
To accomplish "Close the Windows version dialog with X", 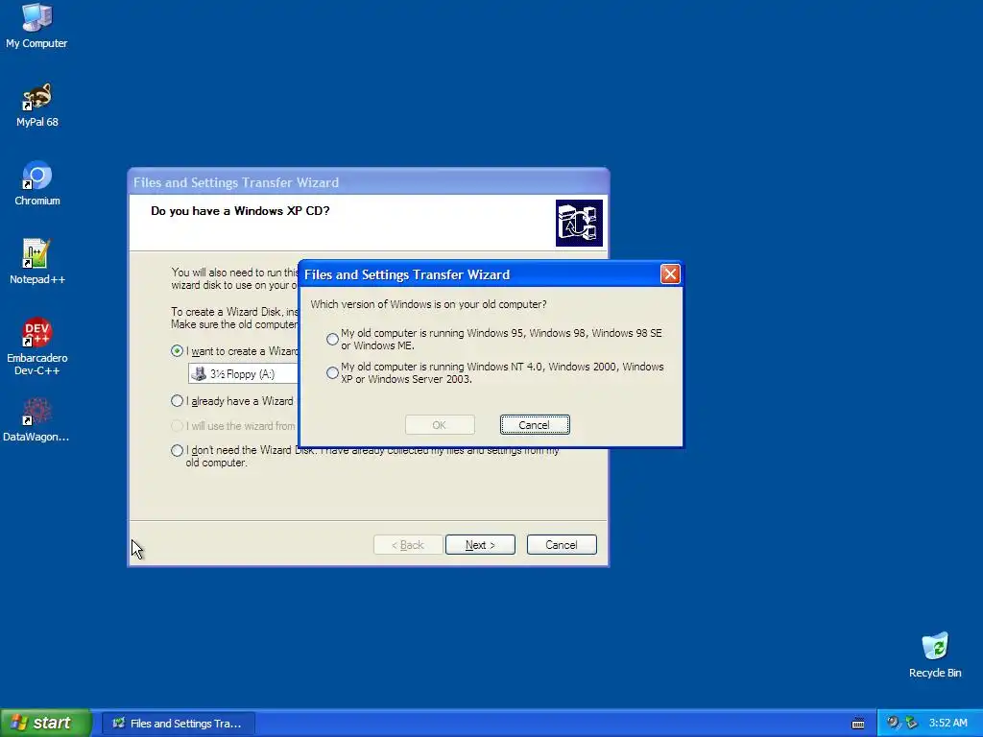I will 670,273.
